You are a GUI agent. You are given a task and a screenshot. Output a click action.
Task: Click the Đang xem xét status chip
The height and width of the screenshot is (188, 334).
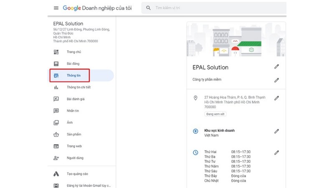pos(215,114)
